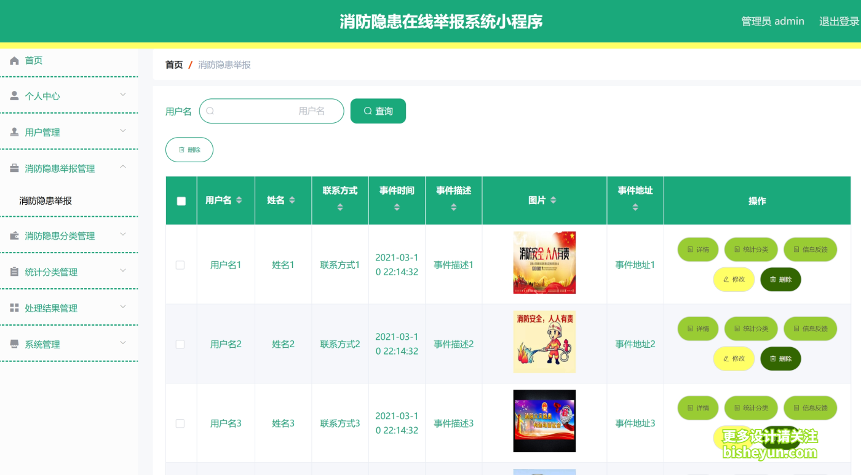Open the fire safety image in 用户名2's row
861x475 pixels.
coord(544,342)
